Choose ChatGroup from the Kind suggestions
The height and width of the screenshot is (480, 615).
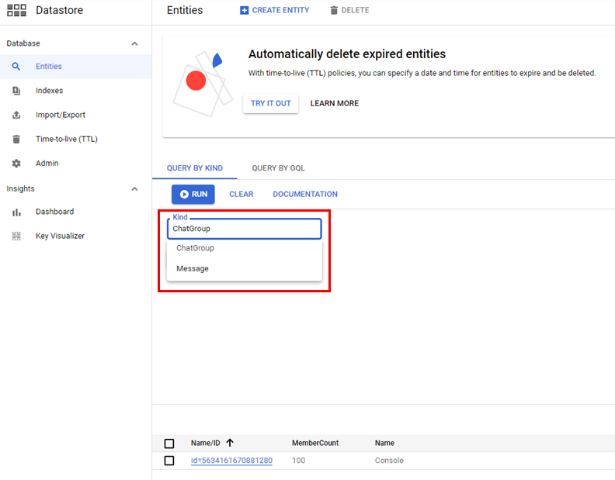195,249
